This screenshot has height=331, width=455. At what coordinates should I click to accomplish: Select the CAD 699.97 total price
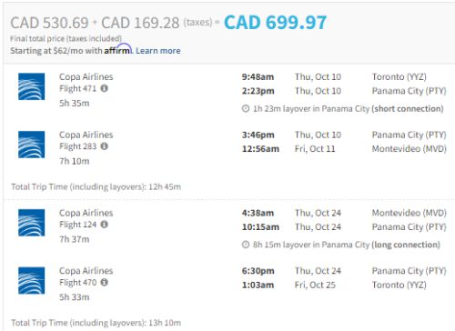tap(275, 23)
